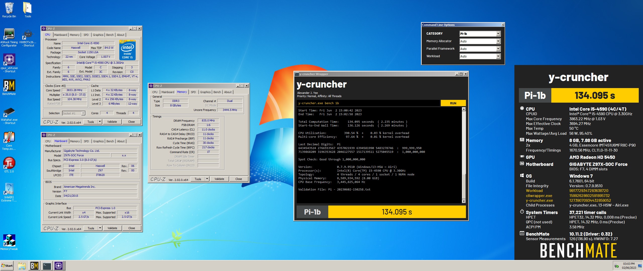Image resolution: width=643 pixels, height=271 pixels.
Task: Launch Intel(R) Extreme Tuning shortcut
Action: [x=9, y=192]
